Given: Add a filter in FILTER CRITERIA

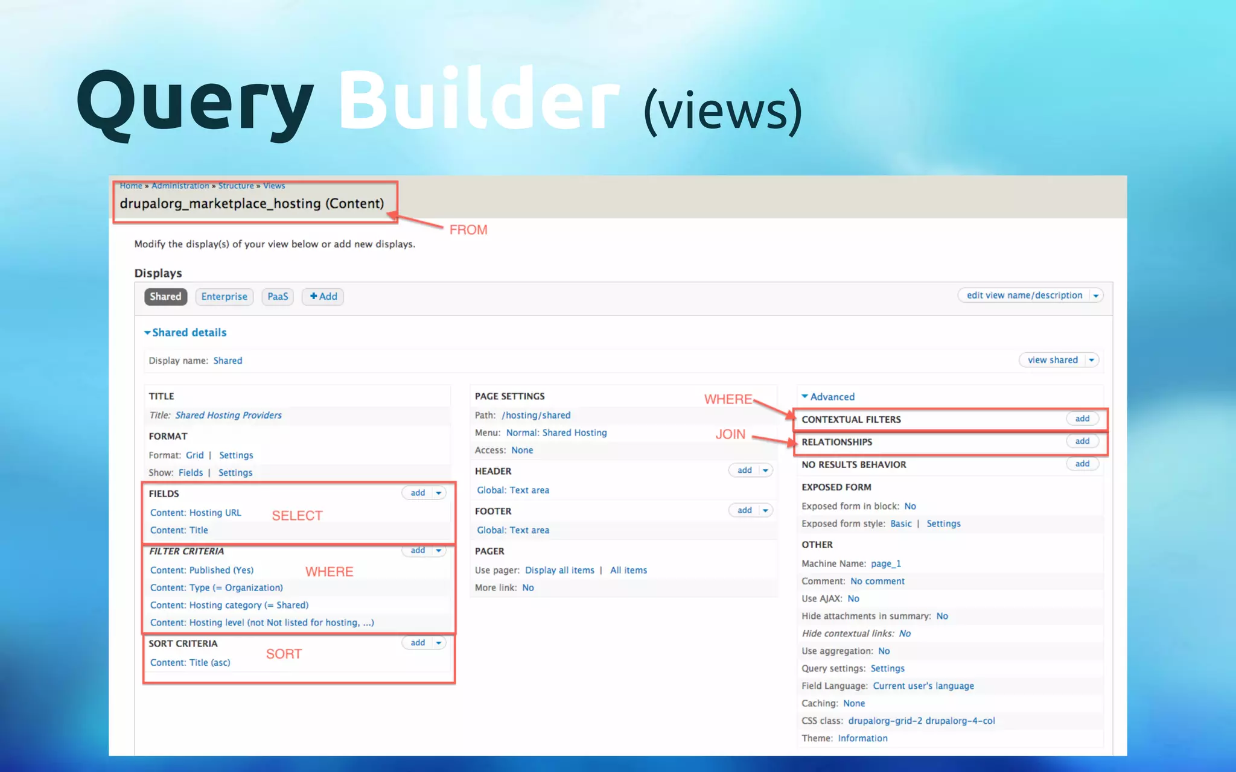Looking at the screenshot, I should coord(418,550).
